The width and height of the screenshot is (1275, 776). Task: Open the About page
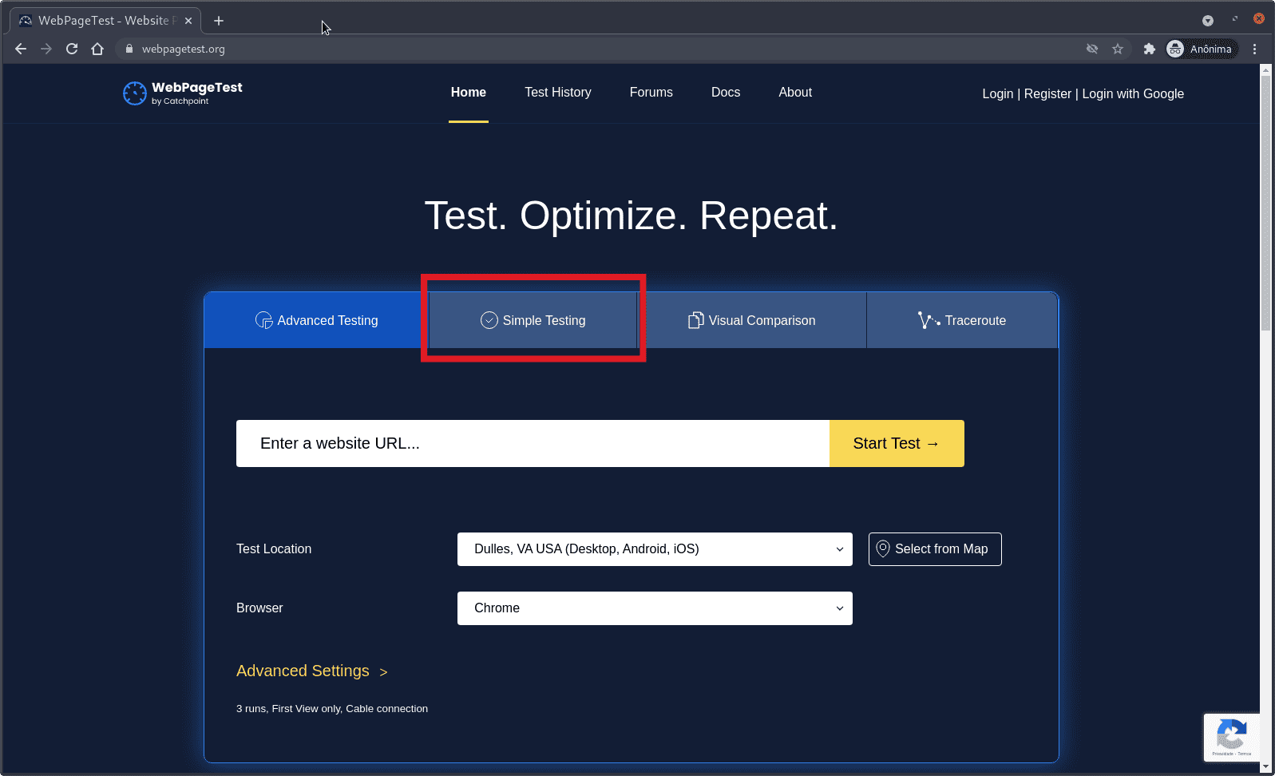click(x=795, y=93)
